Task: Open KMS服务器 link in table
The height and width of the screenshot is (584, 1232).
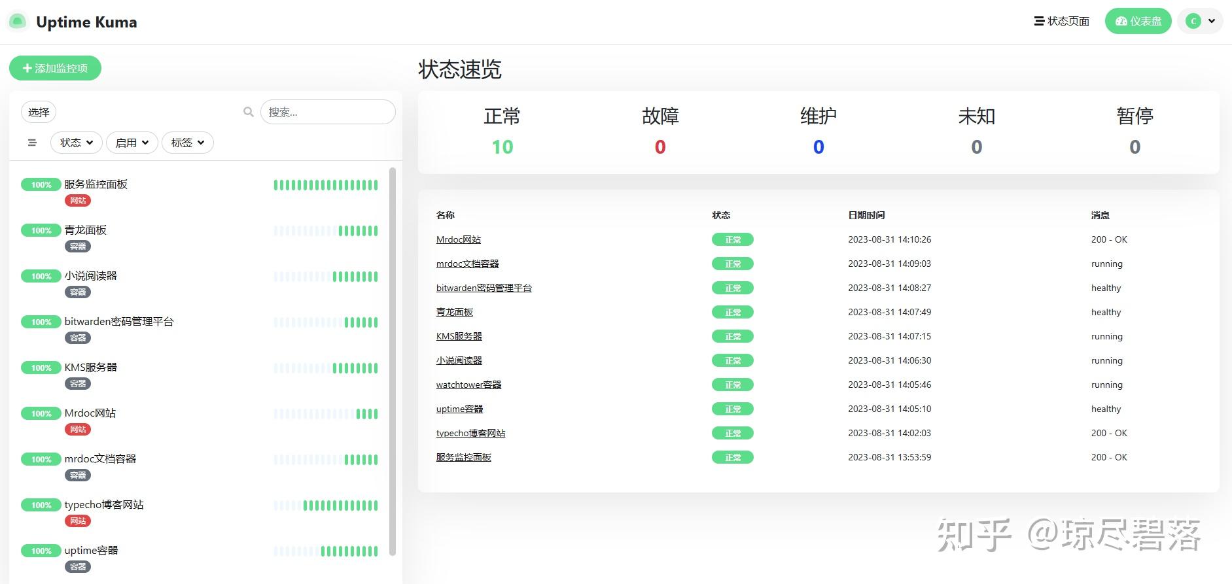Action: pos(459,336)
